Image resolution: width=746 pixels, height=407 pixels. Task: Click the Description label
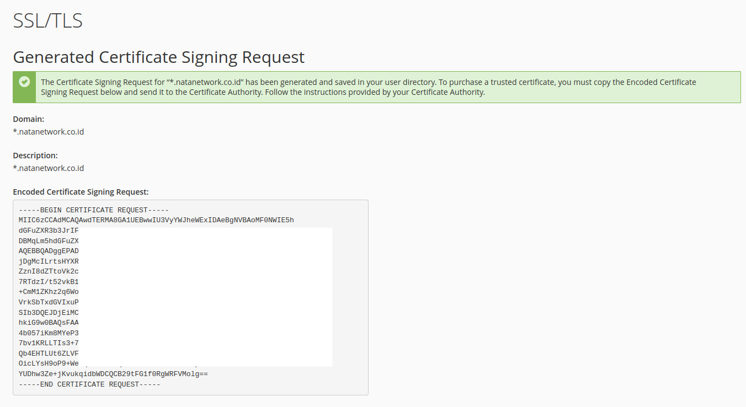[x=35, y=155]
